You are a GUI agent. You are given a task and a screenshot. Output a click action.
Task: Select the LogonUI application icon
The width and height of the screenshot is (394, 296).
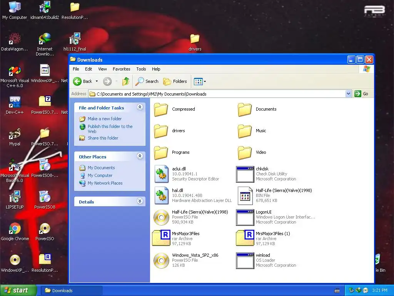245,217
